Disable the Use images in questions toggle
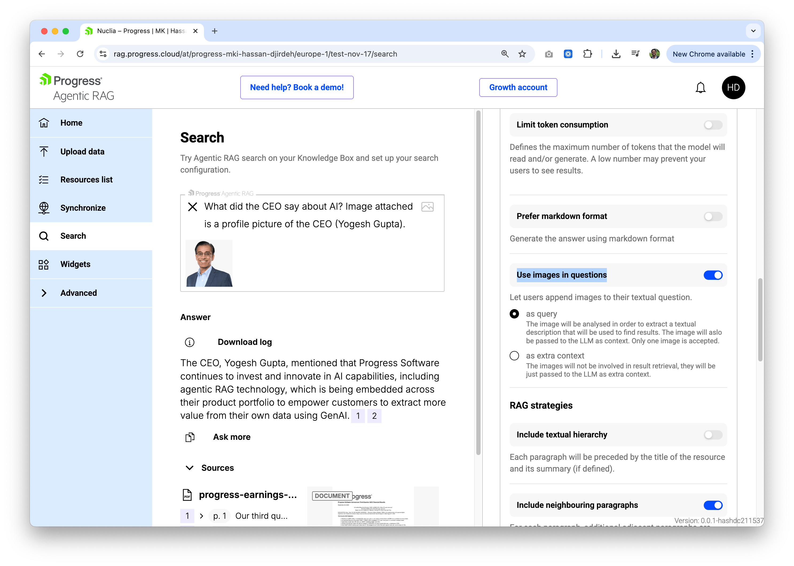Image resolution: width=794 pixels, height=566 pixels. (x=713, y=275)
